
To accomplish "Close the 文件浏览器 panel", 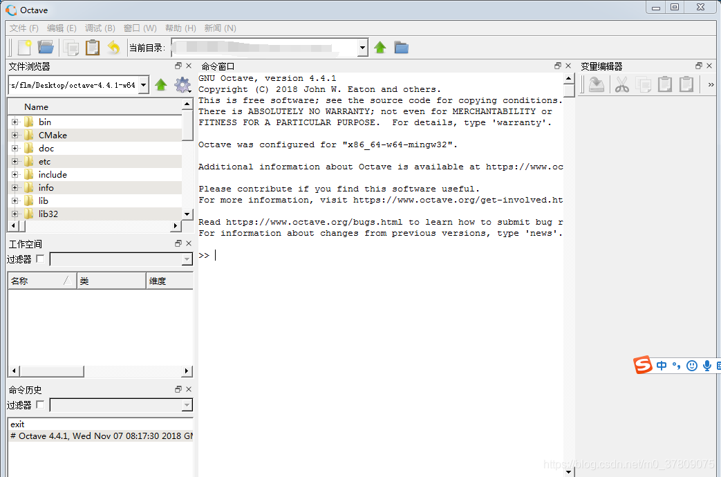I will click(x=189, y=66).
